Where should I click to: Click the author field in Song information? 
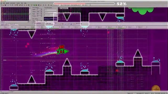tap(50, 12)
